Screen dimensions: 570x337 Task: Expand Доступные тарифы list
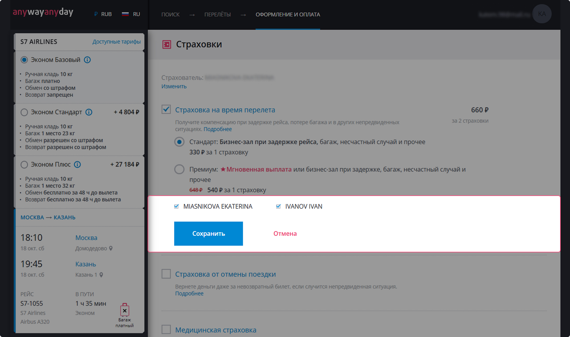[116, 42]
